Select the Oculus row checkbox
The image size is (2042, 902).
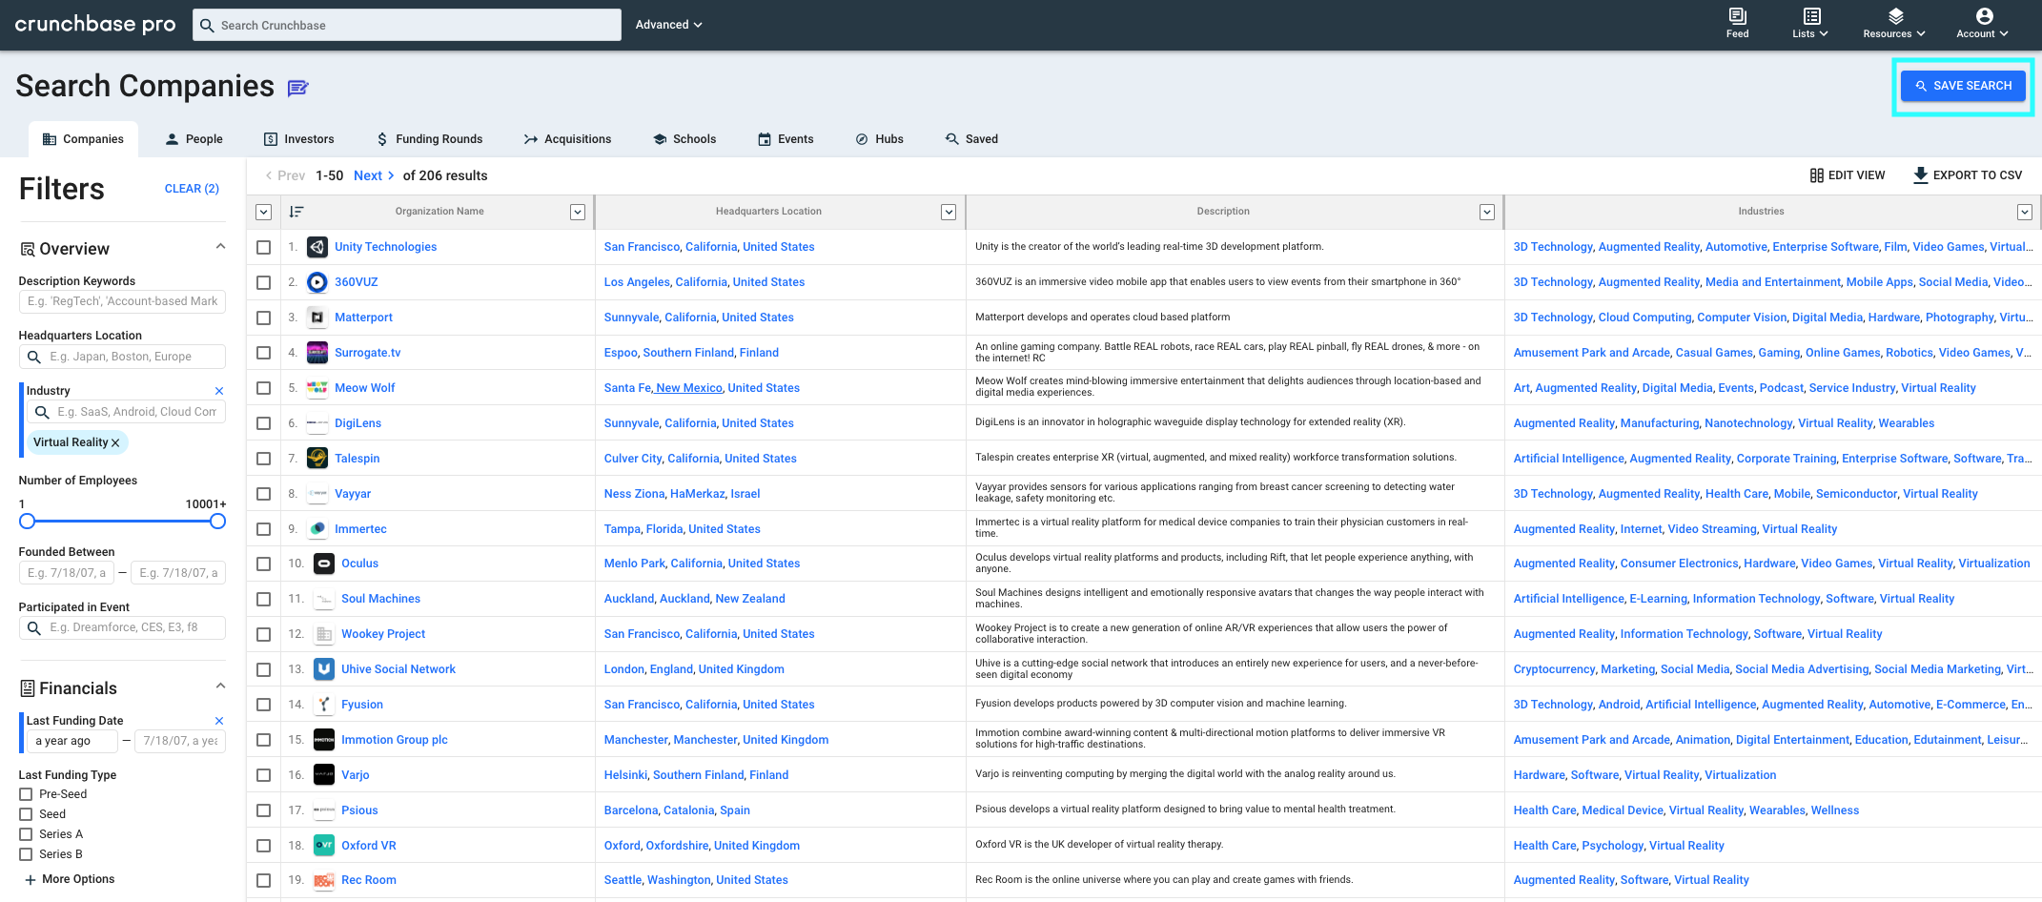(264, 564)
